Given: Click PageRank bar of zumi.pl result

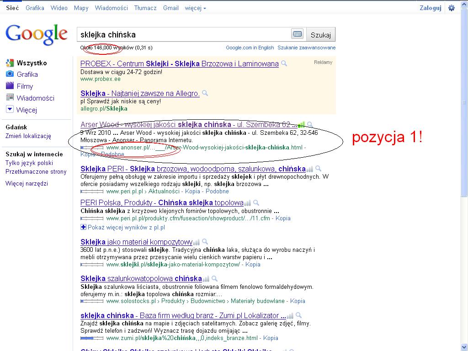Looking at the screenshot, I should pyautogui.click(x=92, y=338).
